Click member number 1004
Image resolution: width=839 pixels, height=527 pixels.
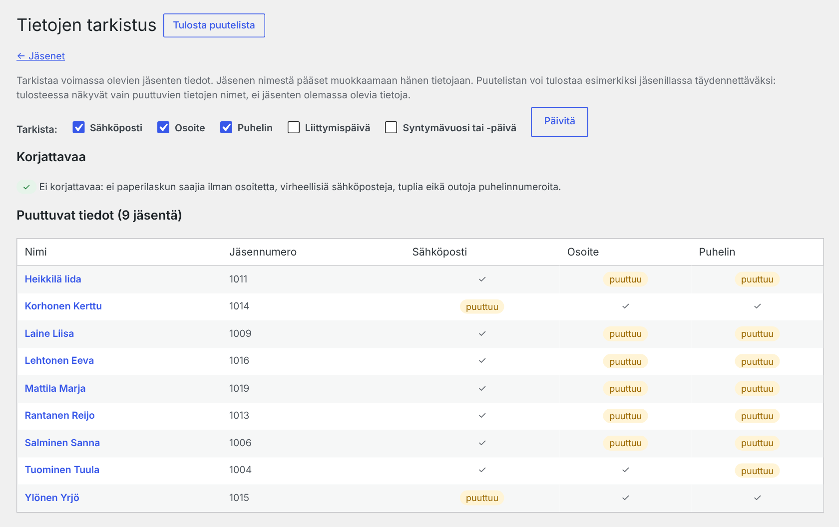240,470
